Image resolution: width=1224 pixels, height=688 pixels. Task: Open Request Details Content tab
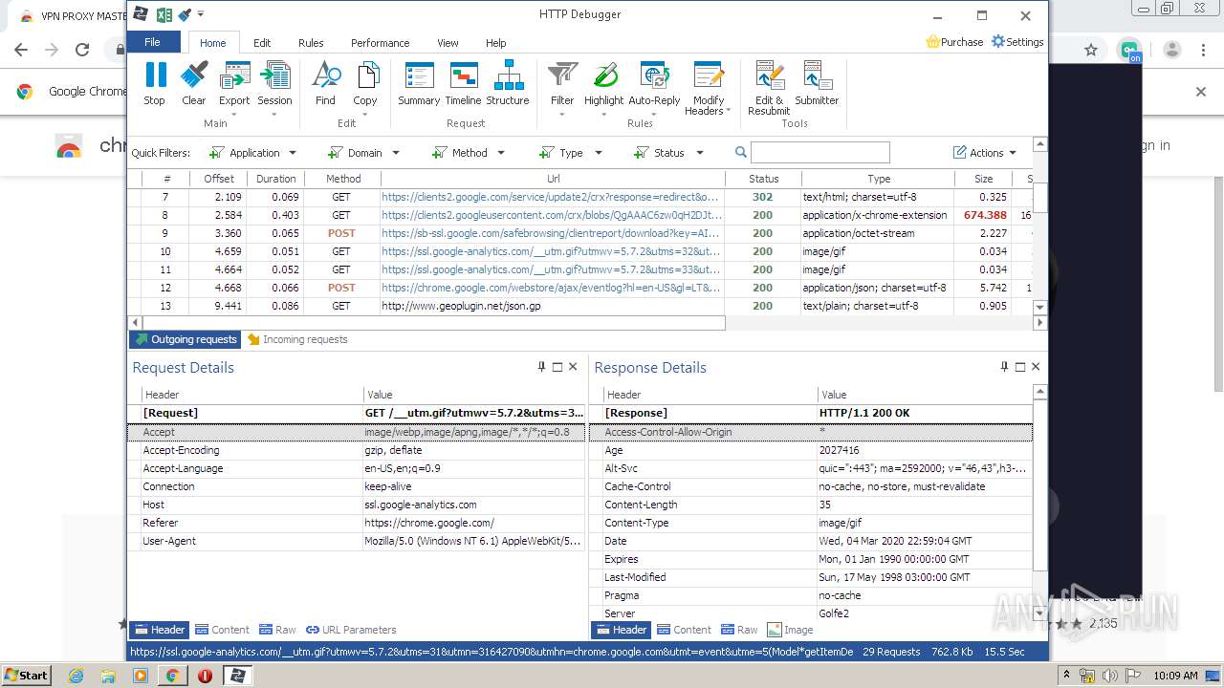(x=222, y=630)
